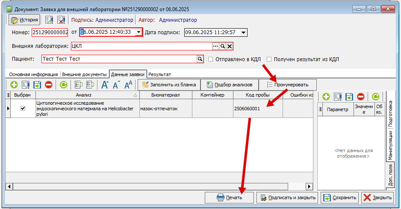Viewport: 401px width, 209px height.
Task: Clear Внешняя лаборатория with the X icon
Action: 230,46
